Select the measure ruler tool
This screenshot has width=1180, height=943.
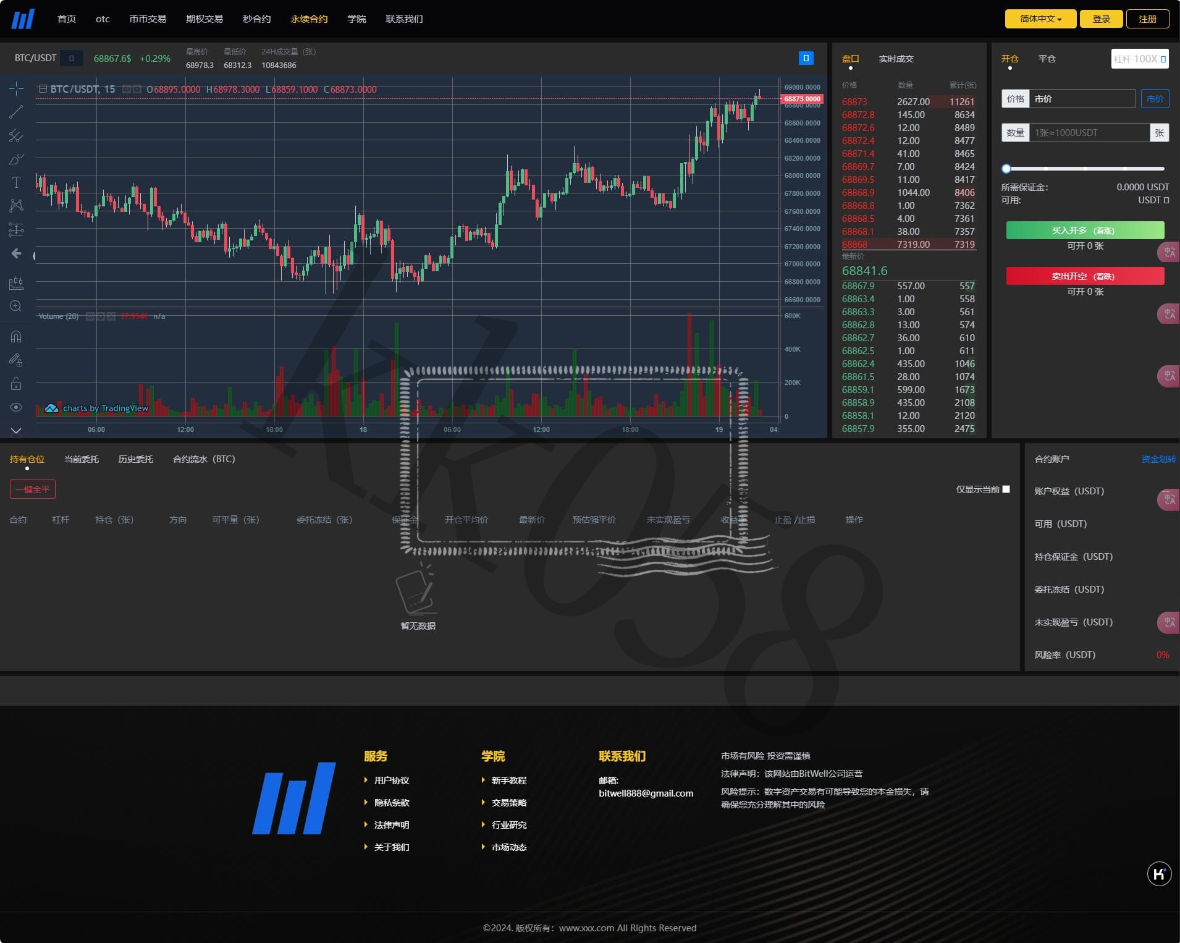(x=16, y=283)
